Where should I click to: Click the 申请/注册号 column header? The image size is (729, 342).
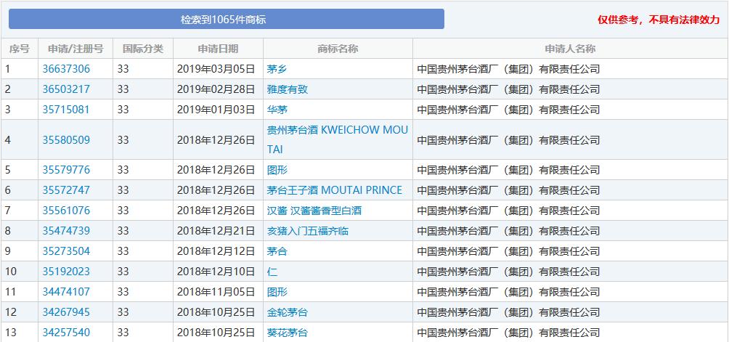point(76,49)
